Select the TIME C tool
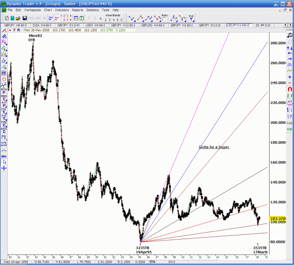 (x=4, y=124)
